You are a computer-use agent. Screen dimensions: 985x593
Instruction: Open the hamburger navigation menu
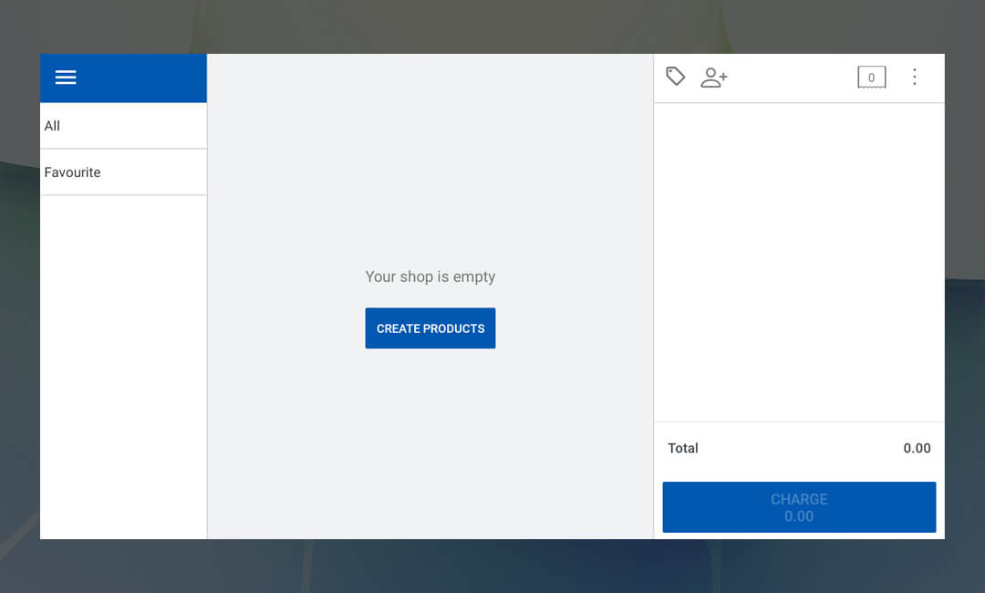[x=66, y=78]
